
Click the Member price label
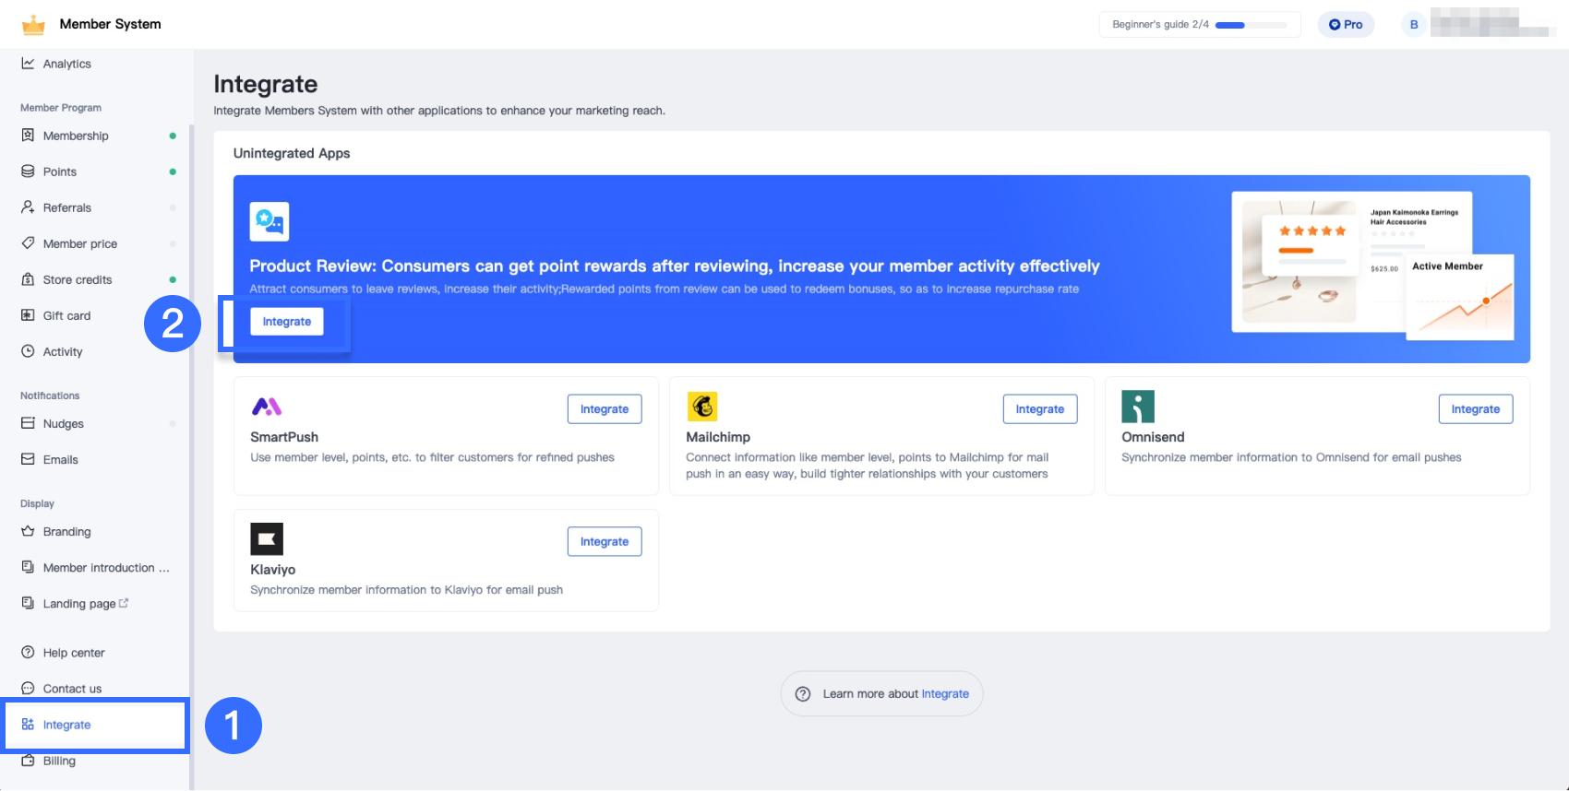click(x=80, y=243)
